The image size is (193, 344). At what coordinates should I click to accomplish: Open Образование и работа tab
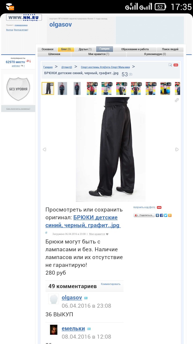tap(135, 49)
